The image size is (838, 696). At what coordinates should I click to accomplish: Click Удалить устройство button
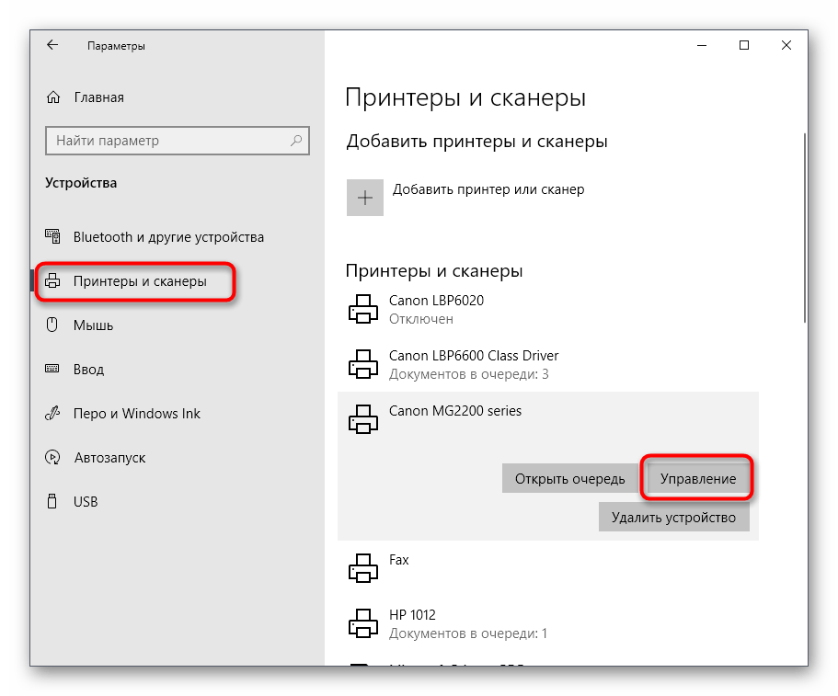tap(674, 517)
